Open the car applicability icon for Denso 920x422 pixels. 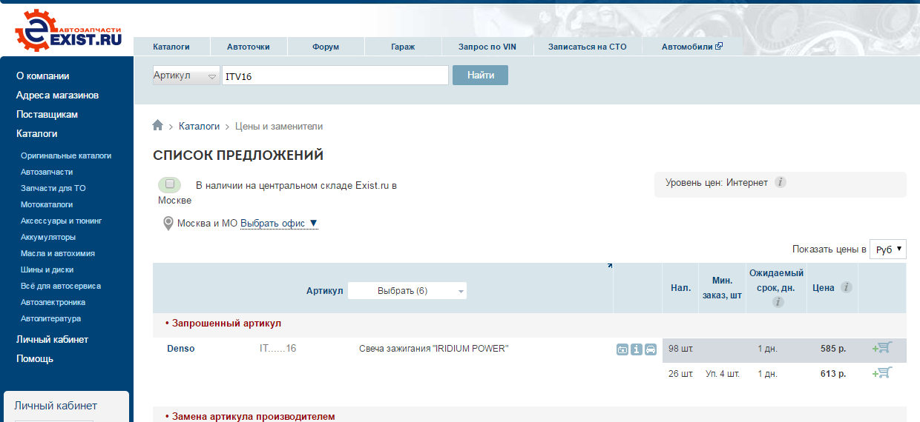(x=651, y=349)
